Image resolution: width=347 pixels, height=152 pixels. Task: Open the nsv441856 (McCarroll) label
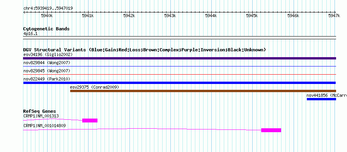point(327,95)
